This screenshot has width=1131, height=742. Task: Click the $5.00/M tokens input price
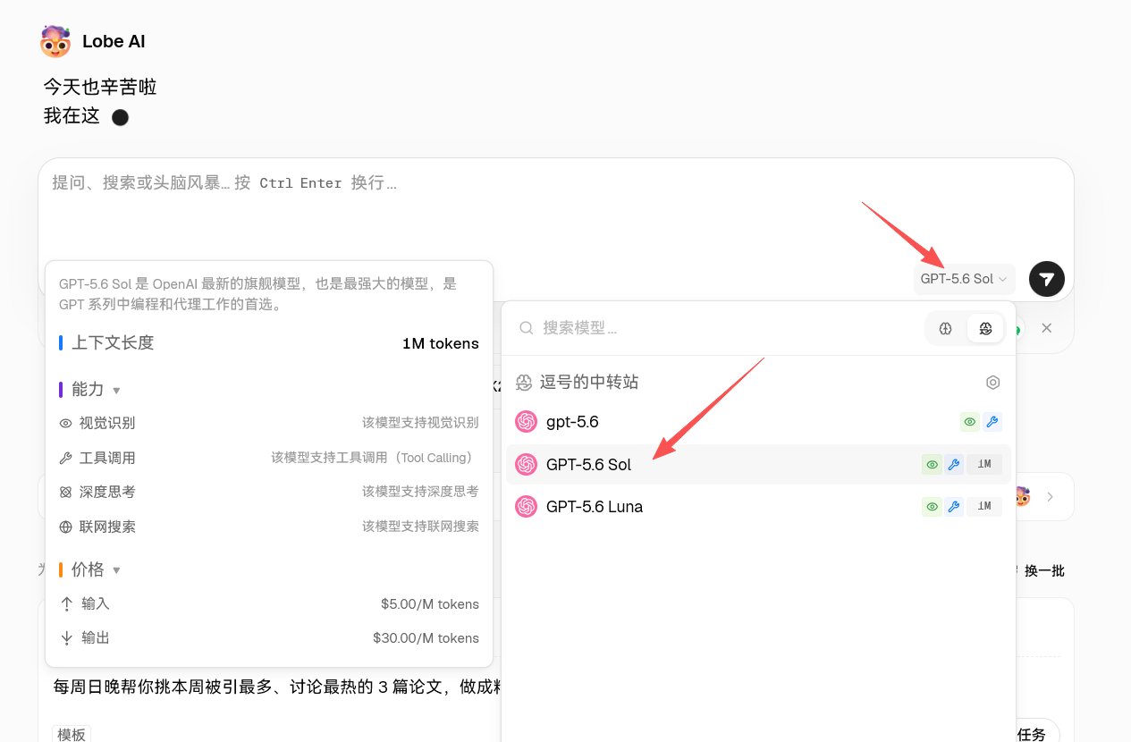(430, 604)
